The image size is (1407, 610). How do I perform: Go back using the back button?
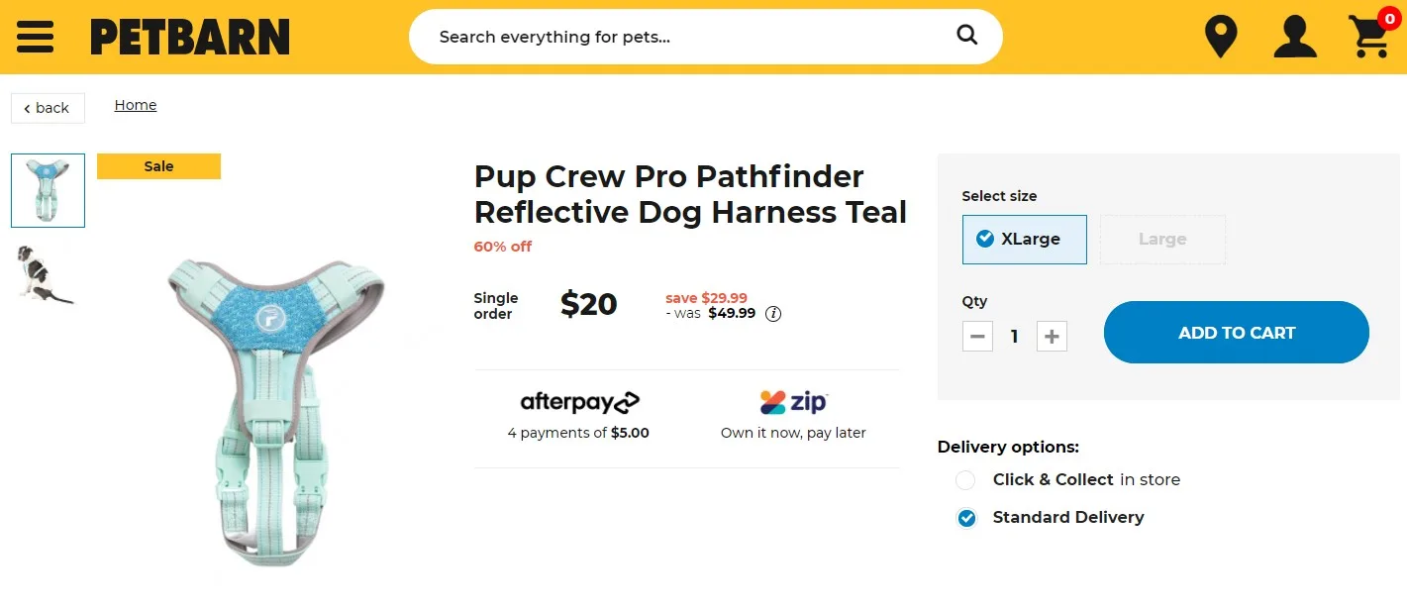(48, 108)
